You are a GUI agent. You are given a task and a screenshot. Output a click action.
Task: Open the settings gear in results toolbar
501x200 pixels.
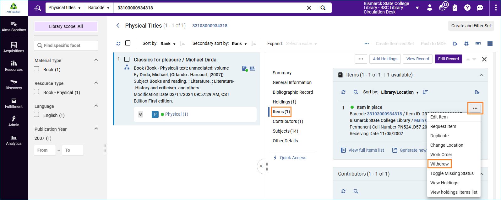click(x=466, y=44)
